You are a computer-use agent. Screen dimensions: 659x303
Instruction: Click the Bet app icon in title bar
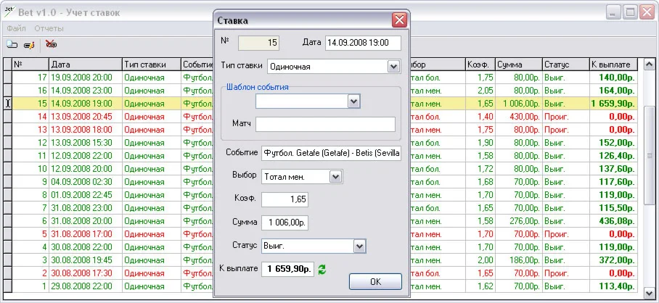[x=9, y=12]
